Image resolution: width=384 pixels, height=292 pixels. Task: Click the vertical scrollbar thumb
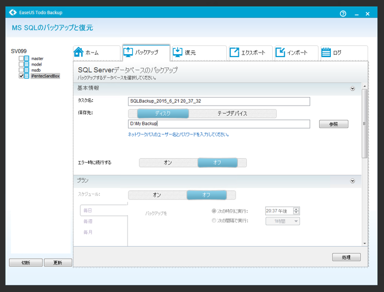pos(364,124)
